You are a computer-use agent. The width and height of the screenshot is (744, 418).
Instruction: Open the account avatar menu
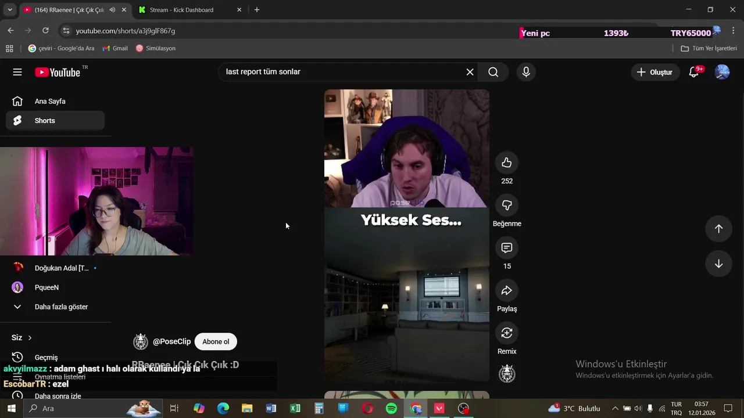pyautogui.click(x=722, y=72)
